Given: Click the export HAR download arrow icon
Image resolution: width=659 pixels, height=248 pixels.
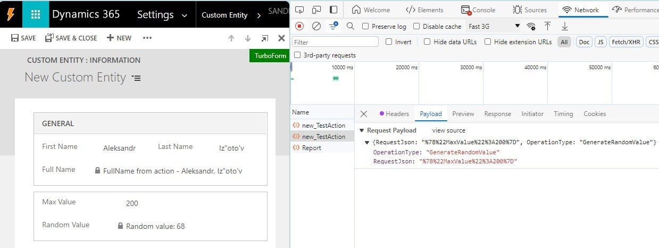Looking at the screenshot, I should click(x=564, y=26).
